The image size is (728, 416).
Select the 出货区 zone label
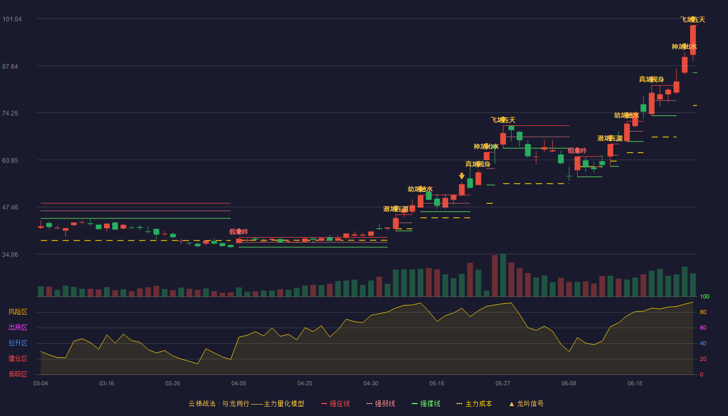18,328
